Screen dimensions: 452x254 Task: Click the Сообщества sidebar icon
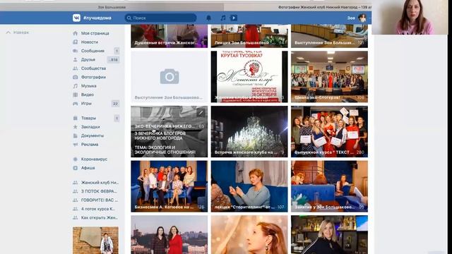point(76,68)
